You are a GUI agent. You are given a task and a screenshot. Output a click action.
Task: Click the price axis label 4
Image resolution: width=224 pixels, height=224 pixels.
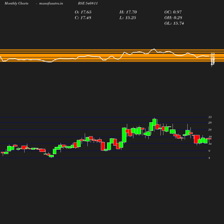click(x=209, y=158)
